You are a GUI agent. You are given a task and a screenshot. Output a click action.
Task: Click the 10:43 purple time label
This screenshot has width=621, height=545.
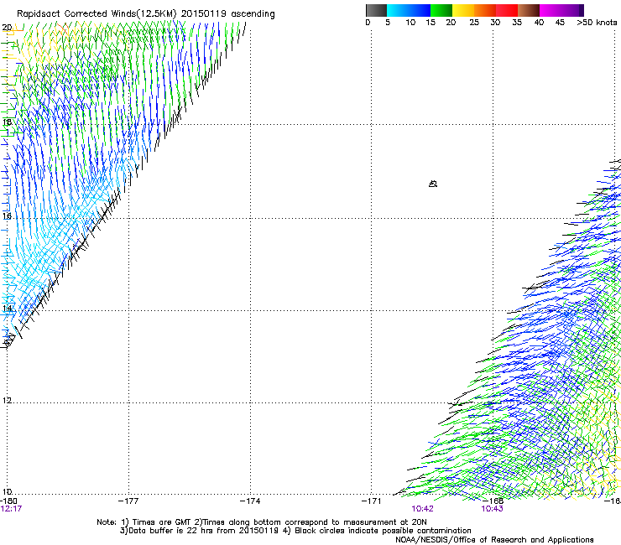click(493, 509)
